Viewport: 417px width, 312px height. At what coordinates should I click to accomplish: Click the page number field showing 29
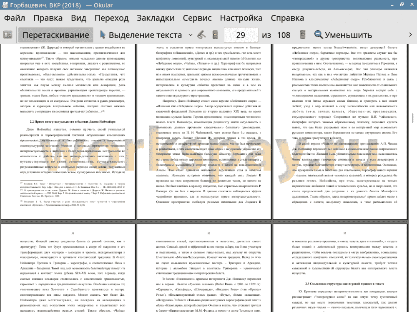[x=241, y=35]
